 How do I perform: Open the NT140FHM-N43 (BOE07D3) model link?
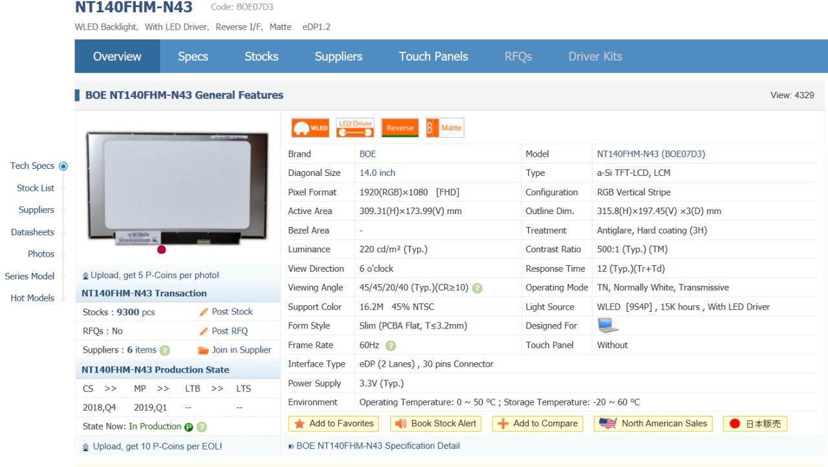pyautogui.click(x=651, y=154)
